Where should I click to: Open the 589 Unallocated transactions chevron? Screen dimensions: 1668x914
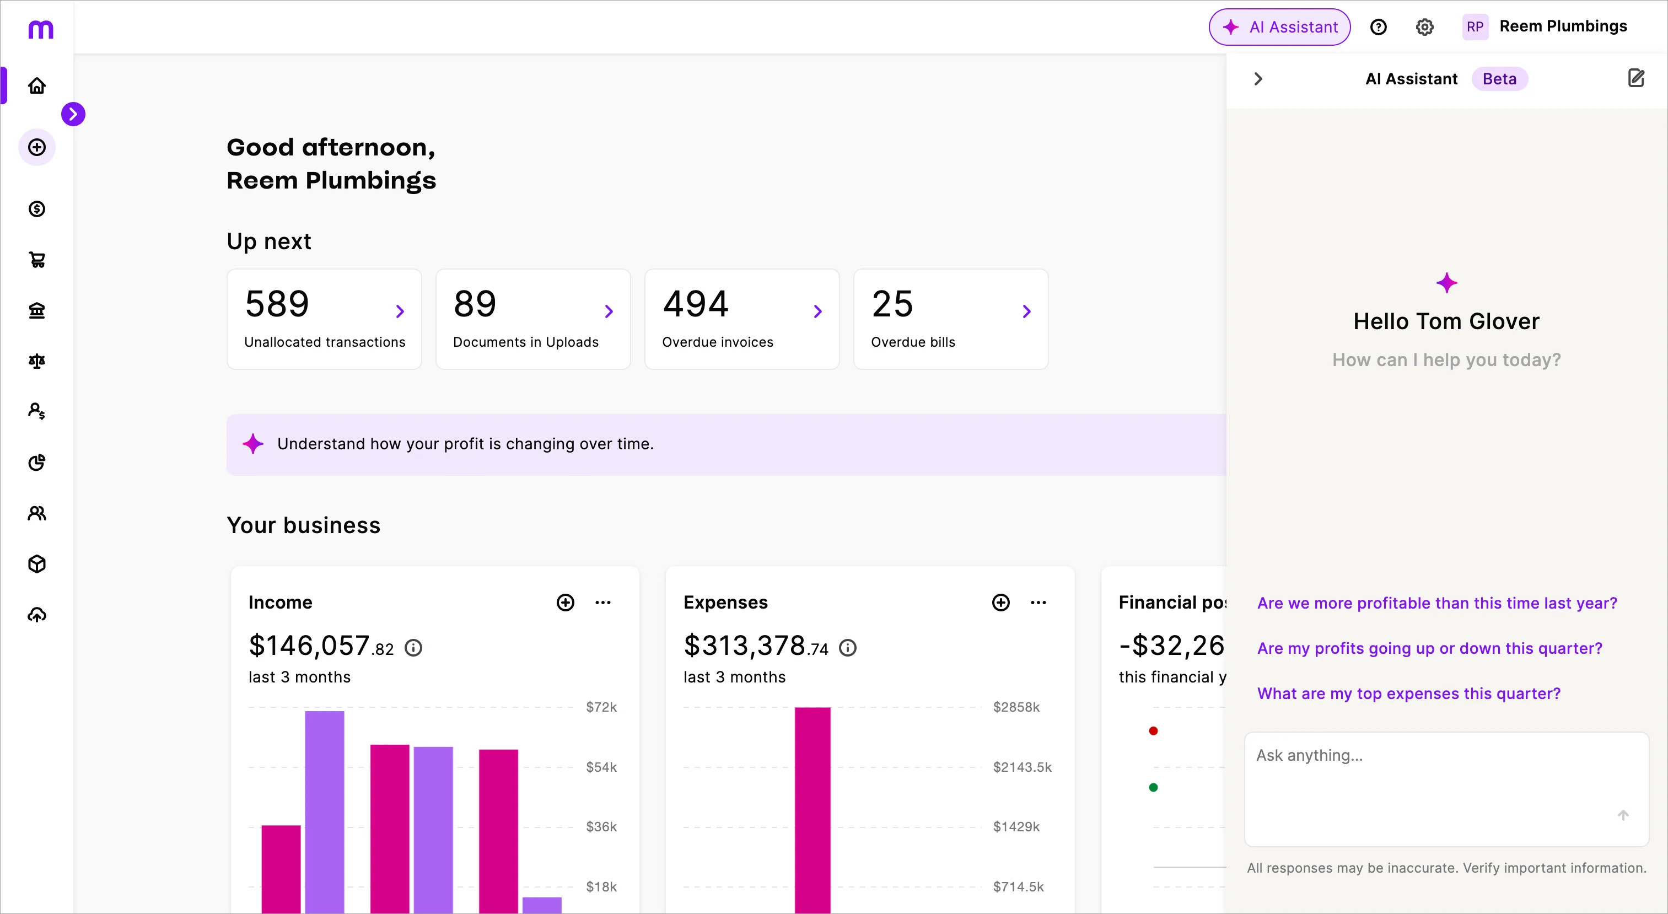[x=400, y=311]
